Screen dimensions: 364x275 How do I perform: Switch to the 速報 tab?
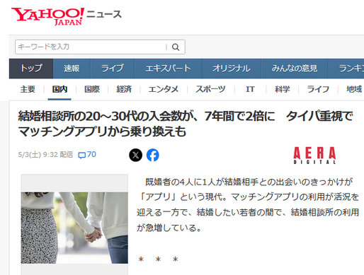[72, 69]
